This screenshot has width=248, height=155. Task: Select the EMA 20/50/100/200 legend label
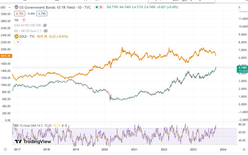coord(27,25)
